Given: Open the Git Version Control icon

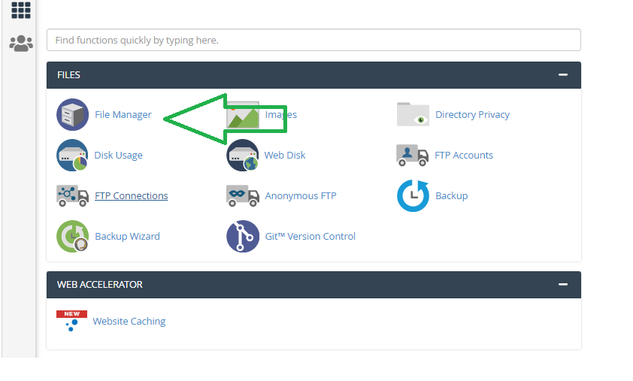Looking at the screenshot, I should [243, 236].
